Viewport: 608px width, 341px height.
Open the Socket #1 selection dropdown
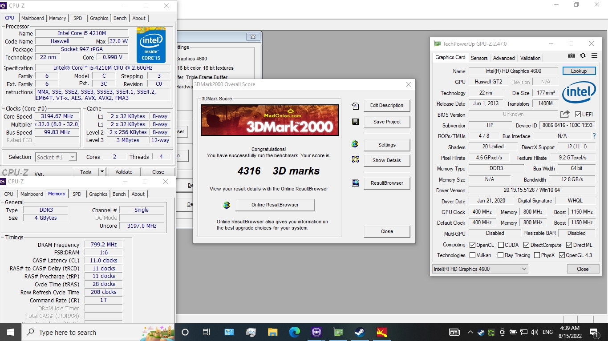(x=56, y=157)
